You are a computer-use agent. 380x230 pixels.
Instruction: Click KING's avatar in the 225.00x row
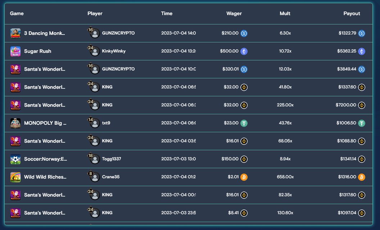point(94,105)
